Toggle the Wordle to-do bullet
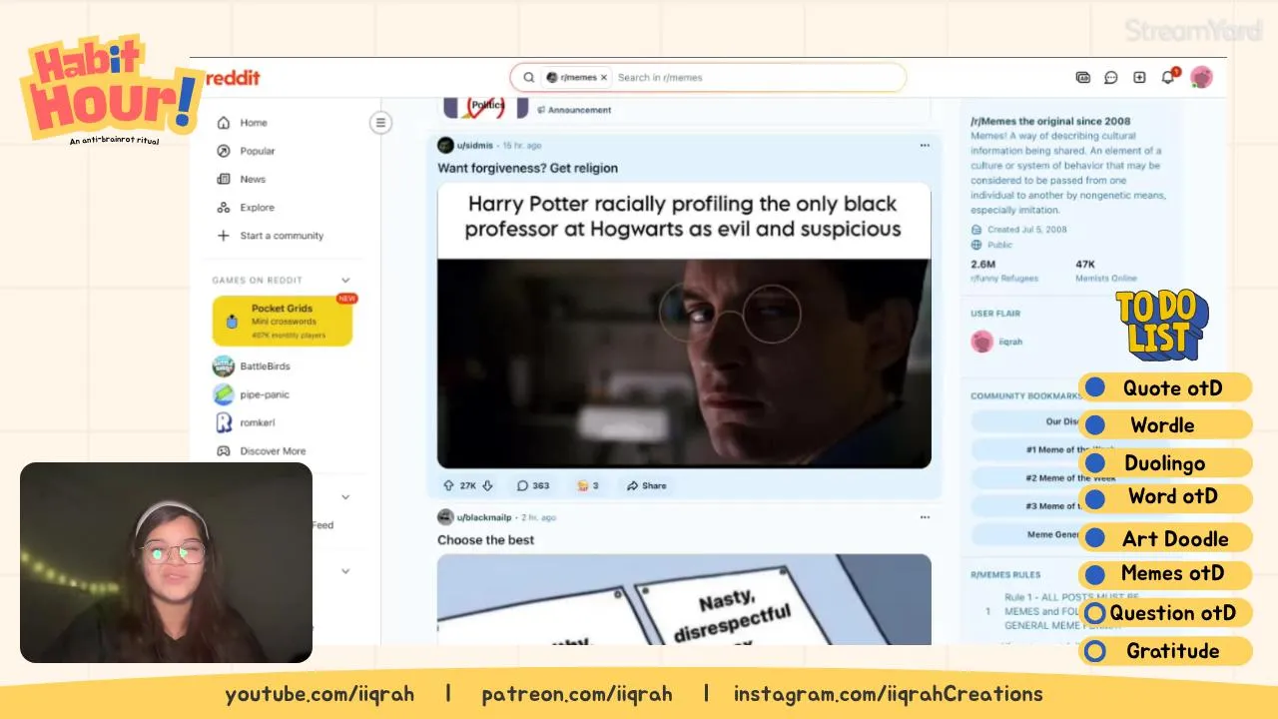1278x719 pixels. click(x=1095, y=424)
